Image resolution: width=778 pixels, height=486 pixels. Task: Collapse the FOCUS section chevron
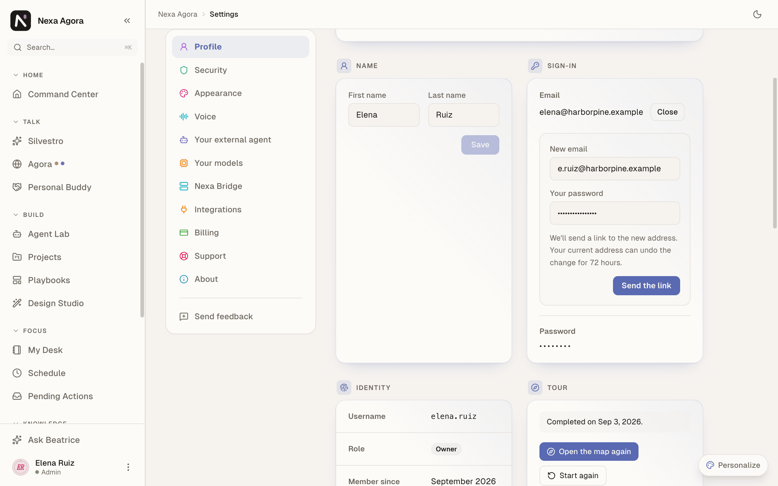16,331
